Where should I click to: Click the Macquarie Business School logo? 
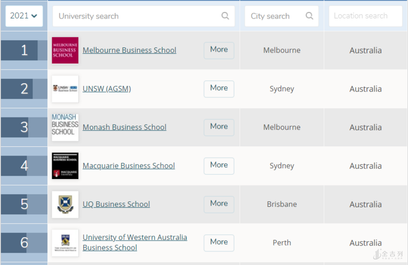(65, 166)
